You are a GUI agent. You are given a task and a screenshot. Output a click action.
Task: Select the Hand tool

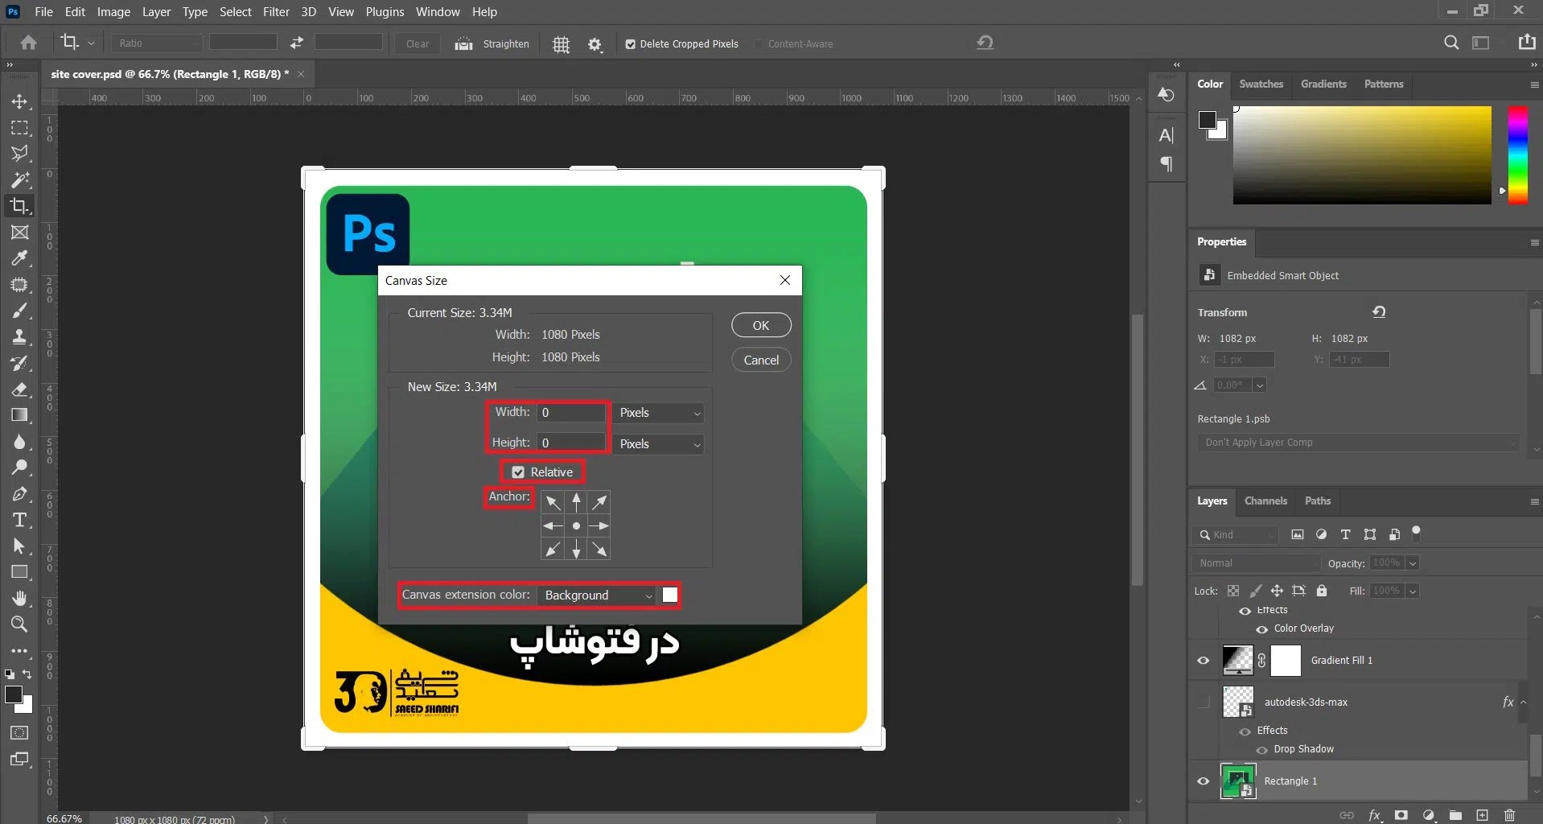click(19, 598)
